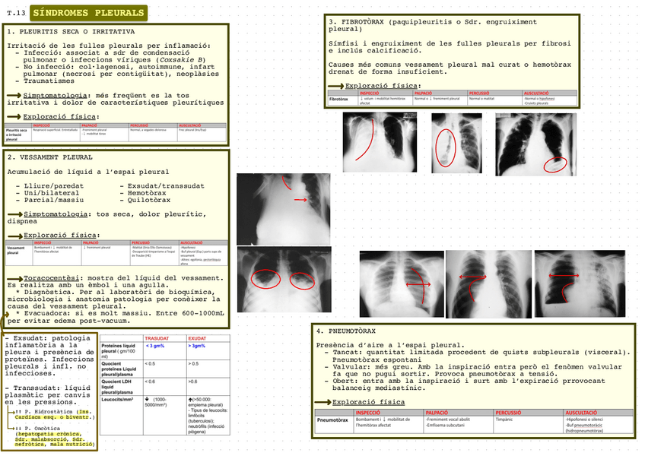Image resolution: width=645 pixels, height=456 pixels.
Task: Click the red circle on the rightmost fibrothorax X-ray
Action: 558,162
